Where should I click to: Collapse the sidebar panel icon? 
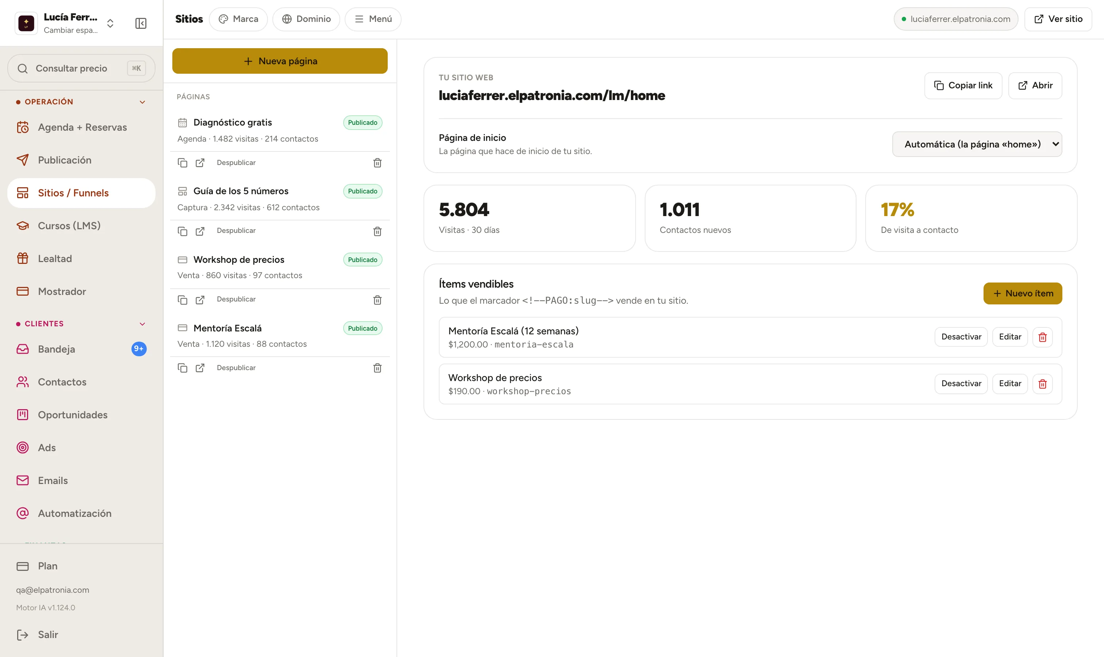(x=141, y=23)
